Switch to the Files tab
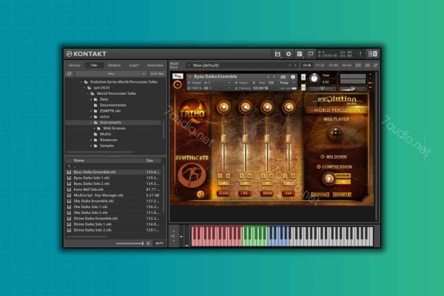This screenshot has width=444, height=296. coord(94,65)
